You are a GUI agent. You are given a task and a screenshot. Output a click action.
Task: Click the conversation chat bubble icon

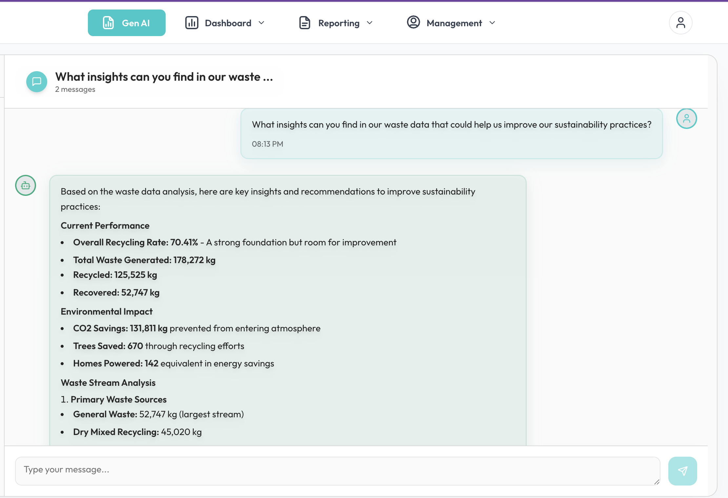37,81
